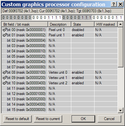Click the vertical scrollbar thumb
Screen dimensions: 125x126
click(x=120, y=47)
